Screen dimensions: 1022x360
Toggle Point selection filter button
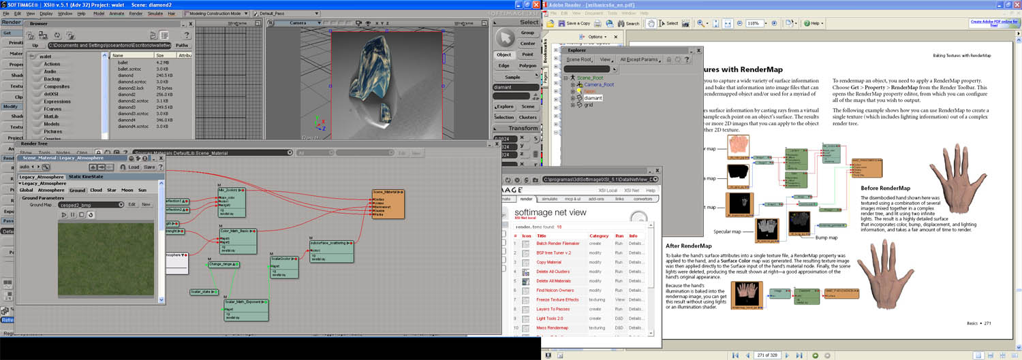coord(527,54)
